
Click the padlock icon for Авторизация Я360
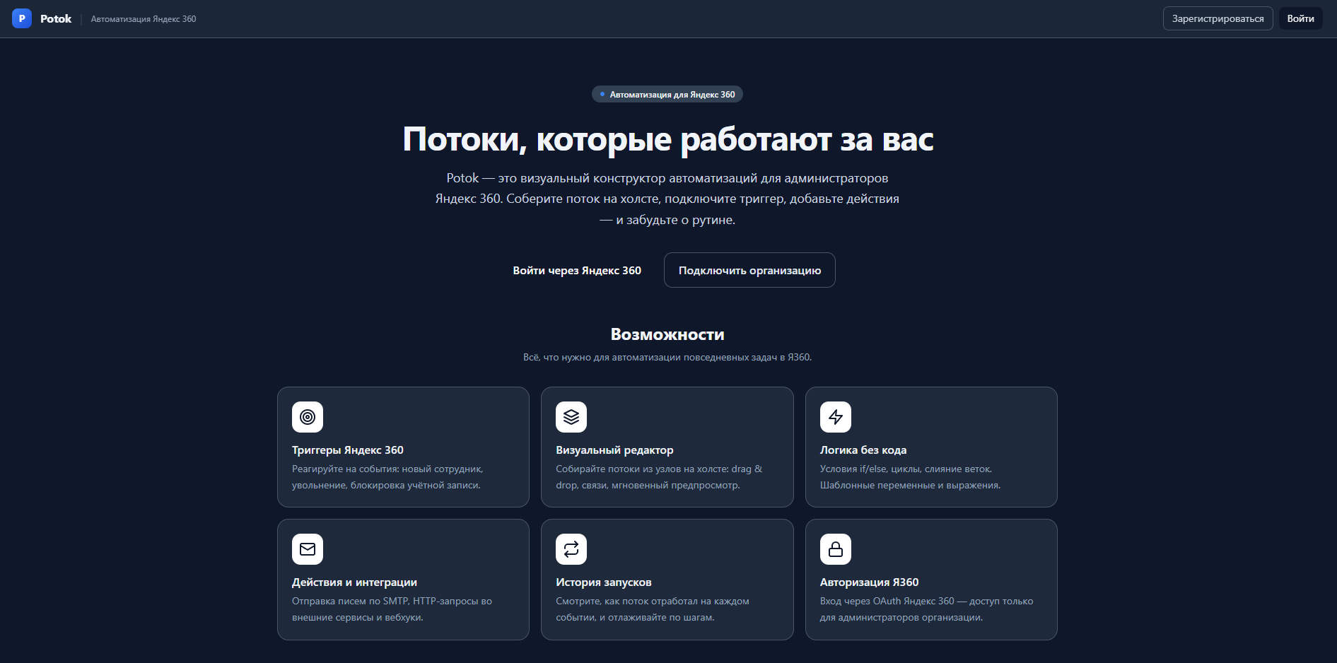click(836, 549)
